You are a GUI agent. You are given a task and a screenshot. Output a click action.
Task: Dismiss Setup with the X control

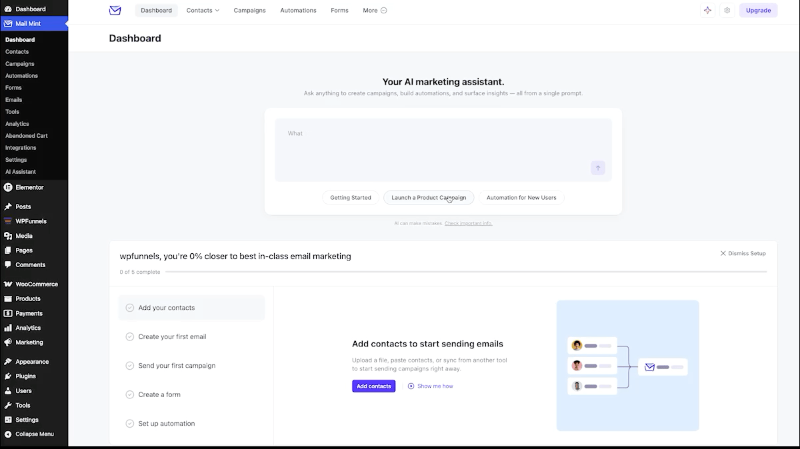pos(743,253)
